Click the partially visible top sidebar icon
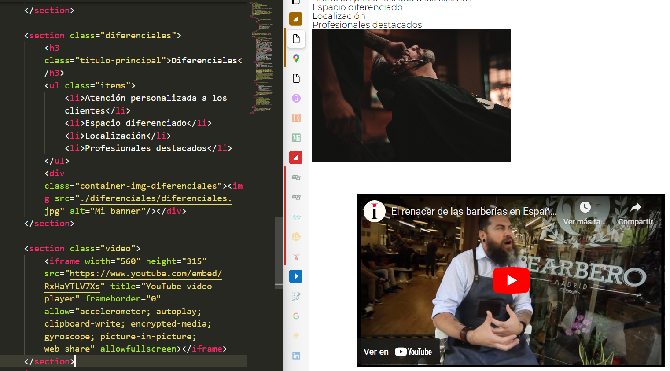Screen dimensions: 670x371 coord(296,2)
